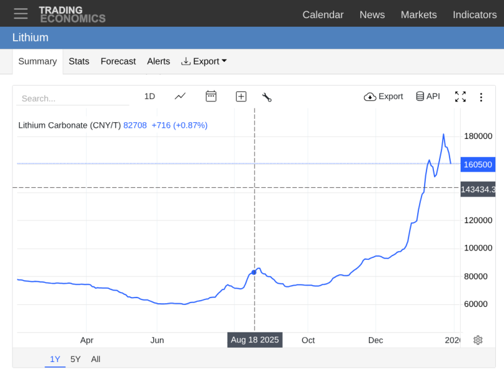Select the All time range
Image resolution: width=504 pixels, height=372 pixels.
95,359
